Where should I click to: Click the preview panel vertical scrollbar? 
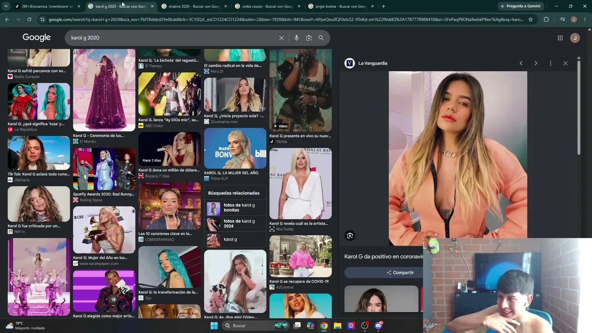point(579,108)
